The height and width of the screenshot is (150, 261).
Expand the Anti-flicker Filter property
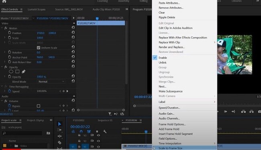tap(5, 62)
